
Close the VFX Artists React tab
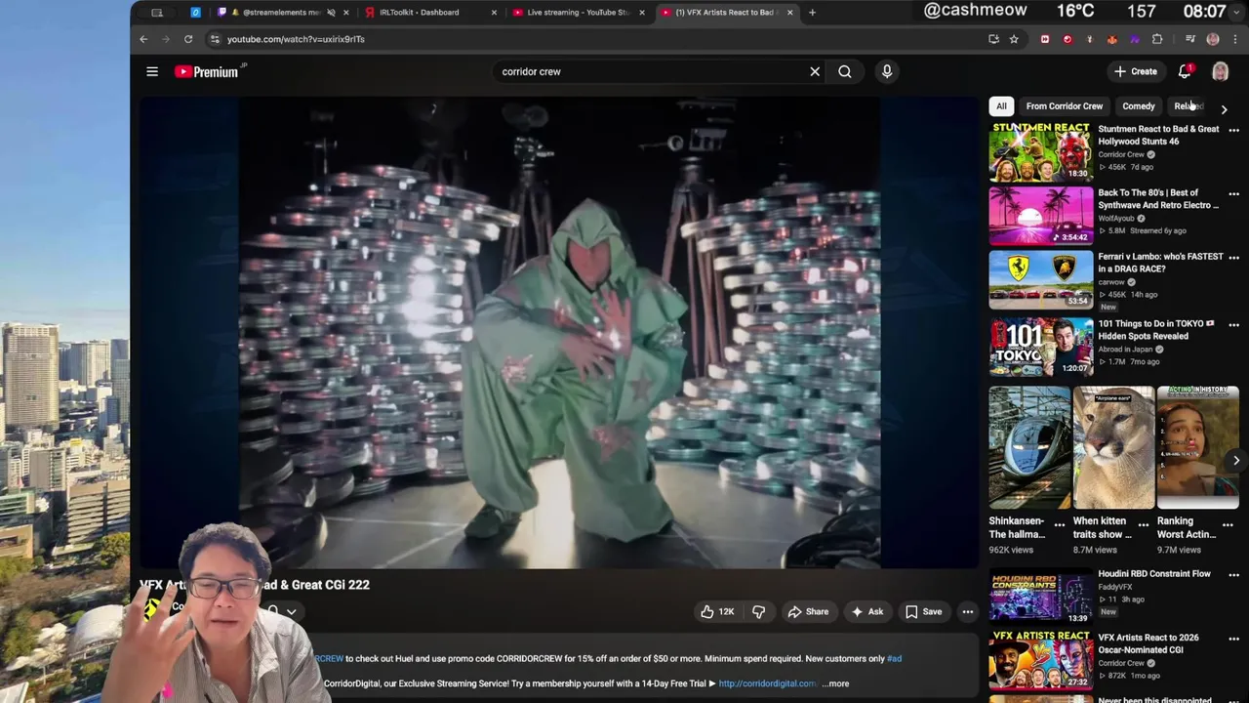[789, 13]
